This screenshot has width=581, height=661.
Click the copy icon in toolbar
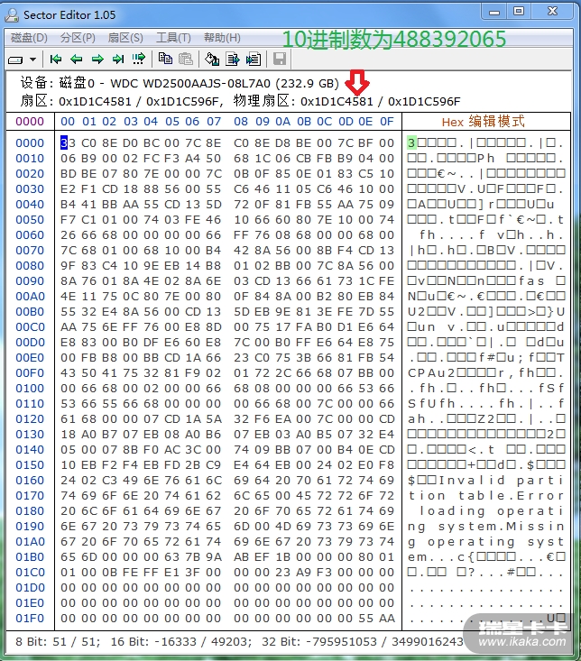coord(165,59)
